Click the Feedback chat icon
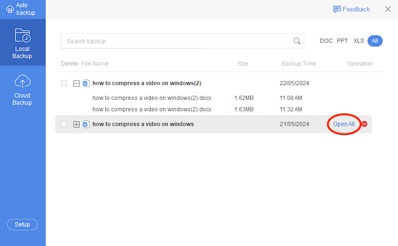Viewport: 398px width, 246px height. pos(337,9)
